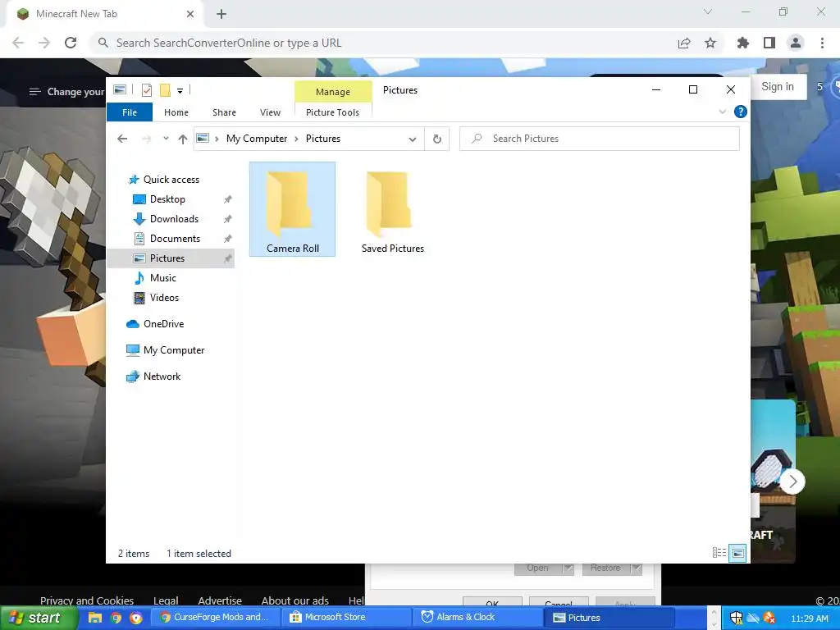Click the pin icon beside Downloads

click(x=228, y=219)
